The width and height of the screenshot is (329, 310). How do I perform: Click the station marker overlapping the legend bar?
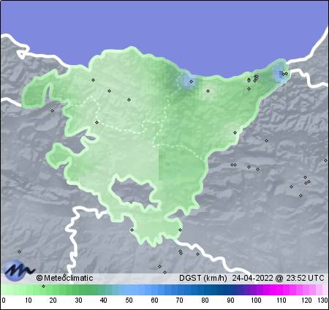43,286
